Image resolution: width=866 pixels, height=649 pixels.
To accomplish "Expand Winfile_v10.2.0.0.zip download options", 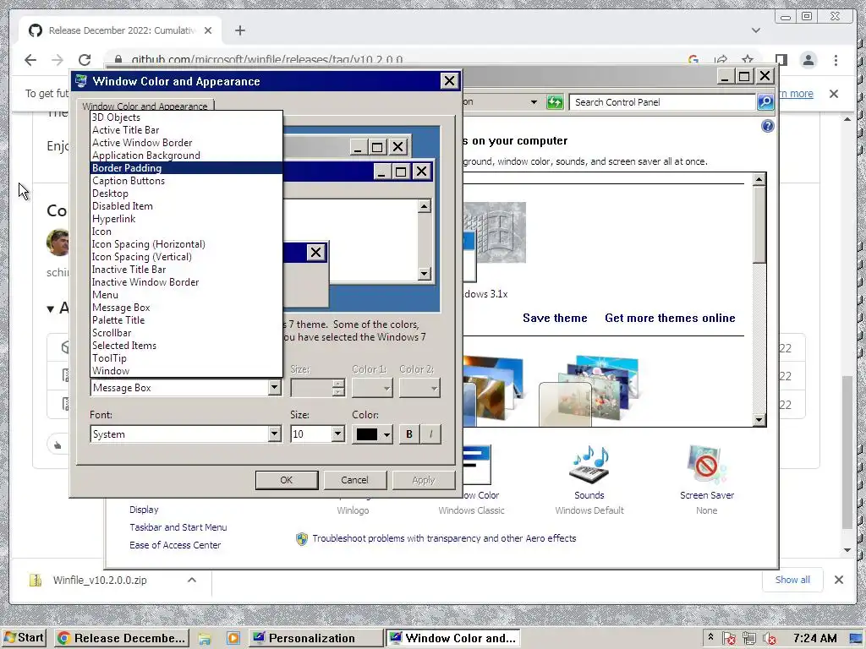I will 192,580.
